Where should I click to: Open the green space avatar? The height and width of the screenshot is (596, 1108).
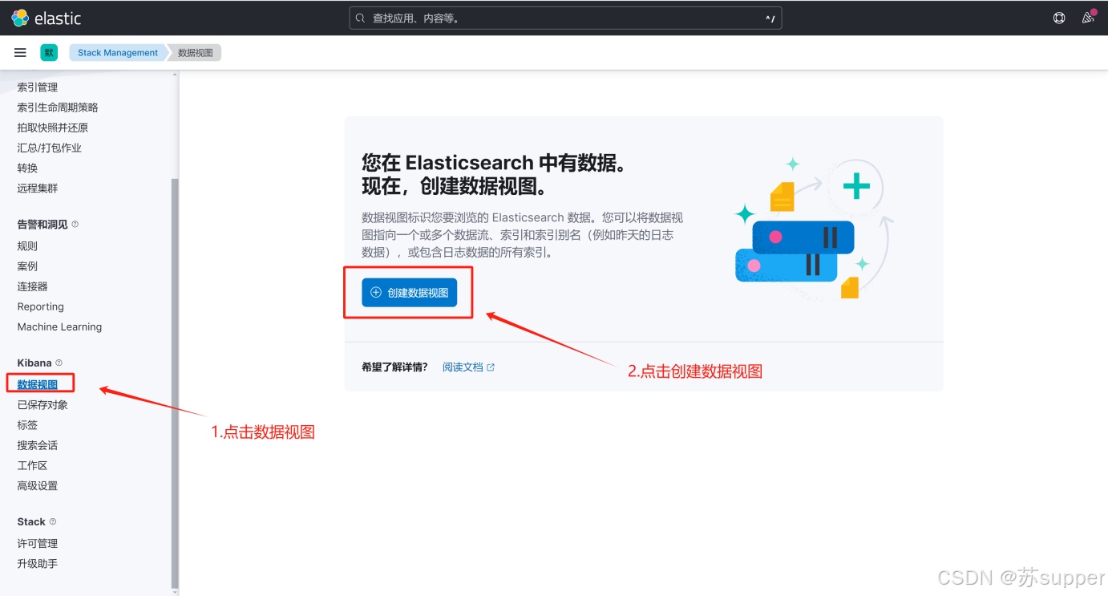click(49, 52)
